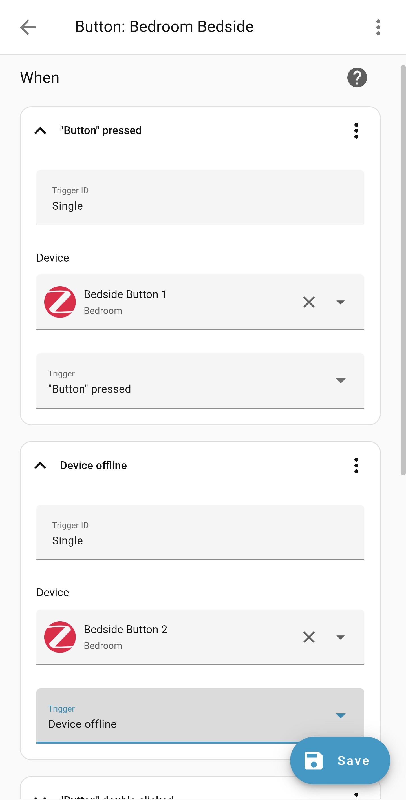Viewport: 406px width, 800px height.
Task: Clear the Bedside Button 2 device selection
Action: [309, 637]
